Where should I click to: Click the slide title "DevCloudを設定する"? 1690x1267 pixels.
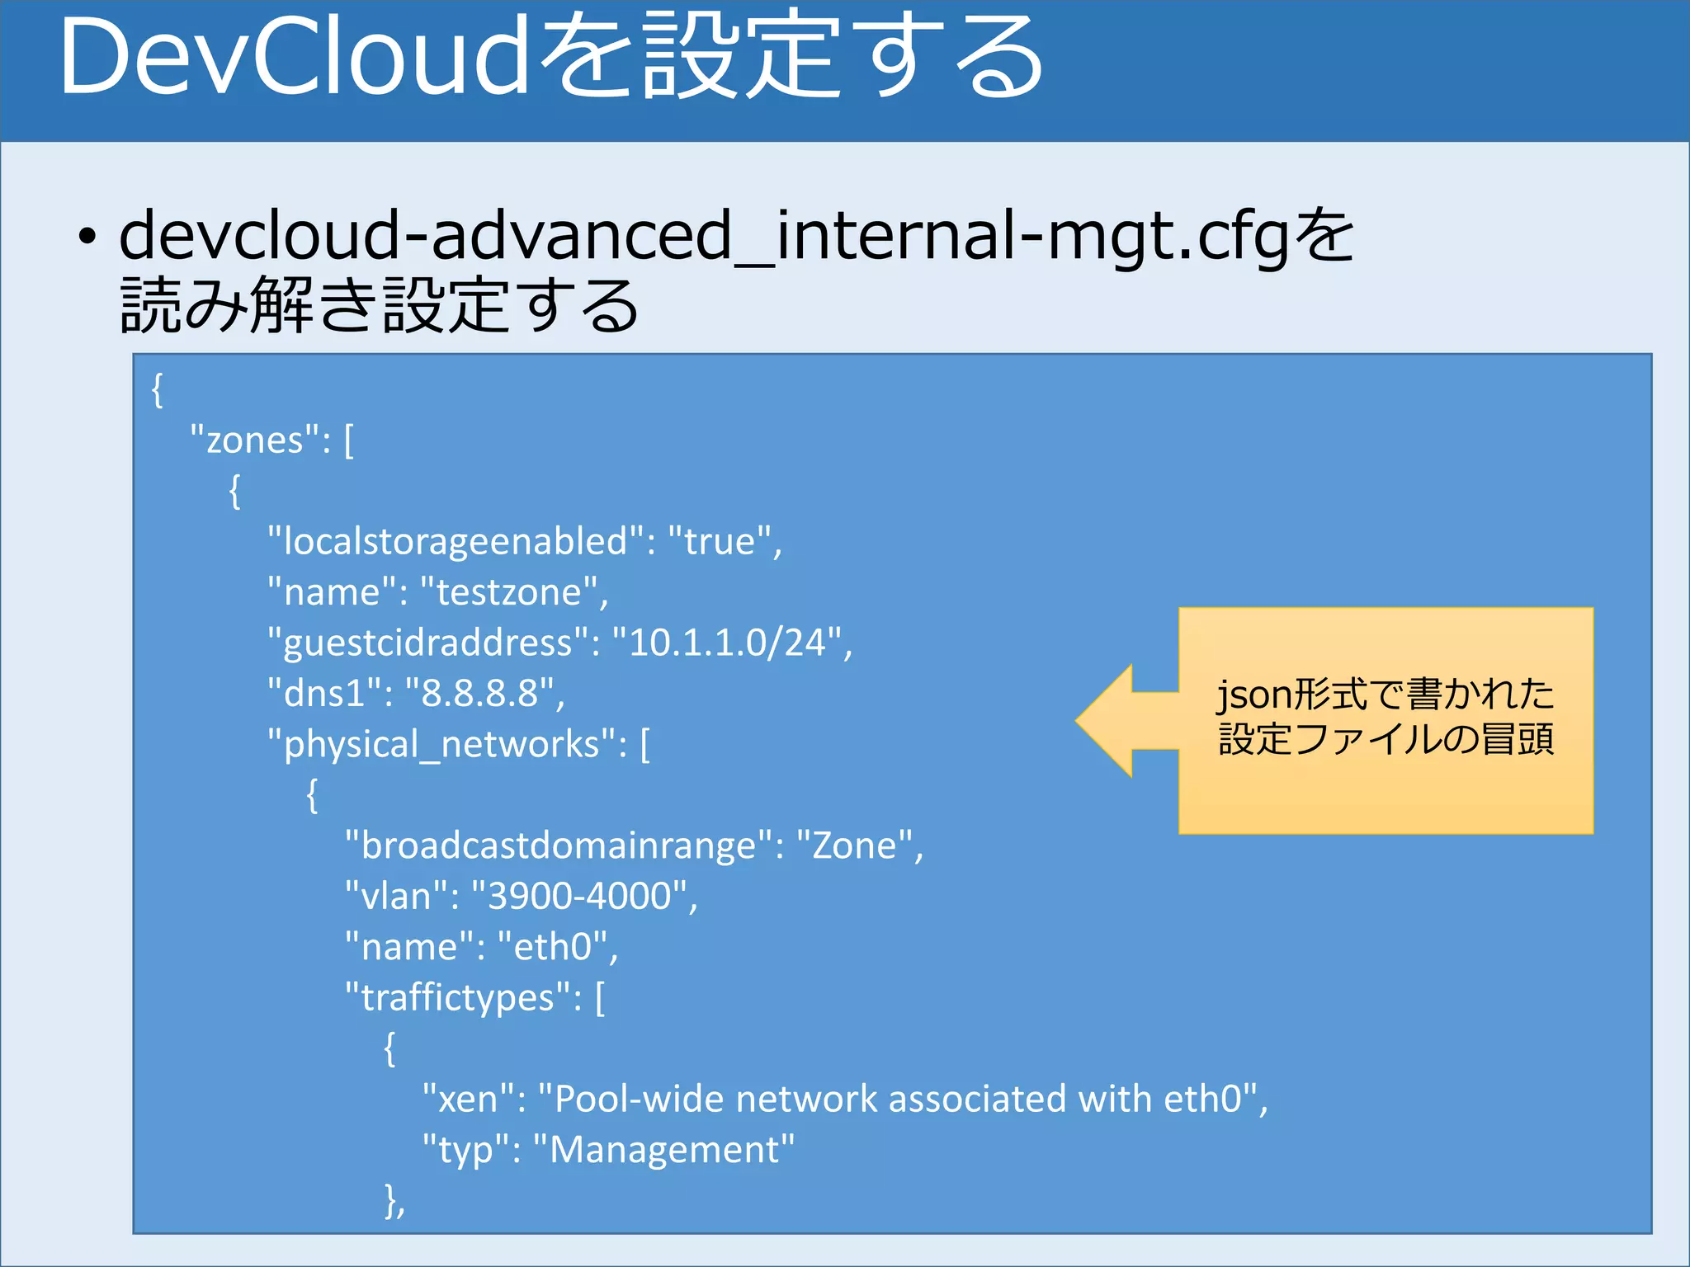tap(552, 57)
